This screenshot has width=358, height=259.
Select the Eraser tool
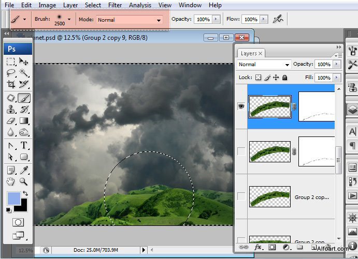10,121
